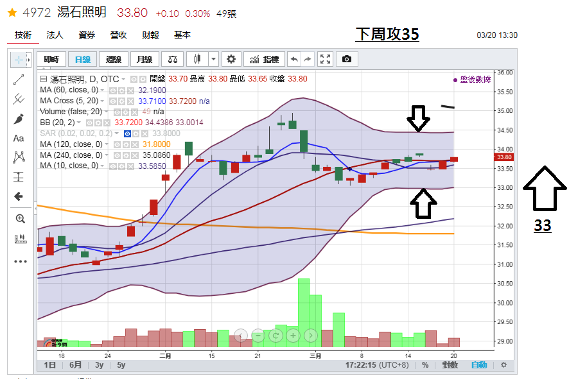Viewport: 578px width, 385px height.
Task: Collapse the indicator legend with minus box
Action: [43, 79]
